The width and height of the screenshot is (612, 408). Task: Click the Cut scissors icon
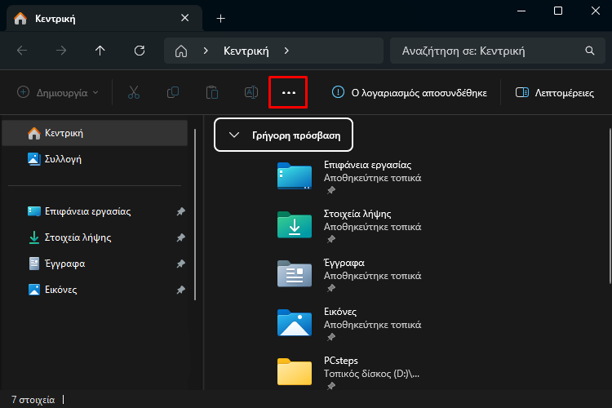[134, 92]
